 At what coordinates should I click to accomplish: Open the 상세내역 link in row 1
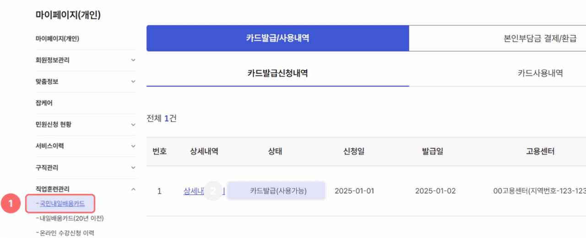pos(193,191)
